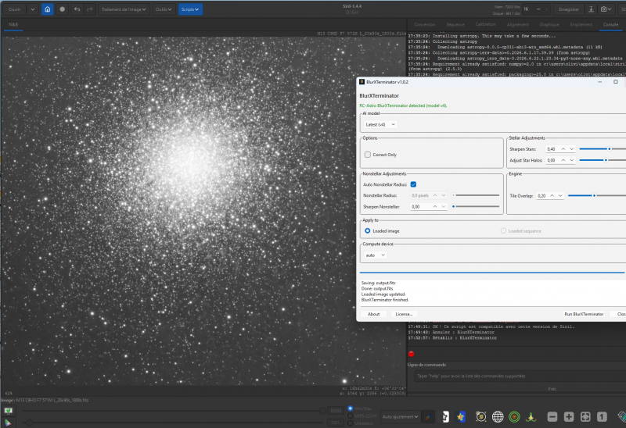The image size is (626, 428).
Task: Switch to the Conversion tab
Action: pos(424,25)
